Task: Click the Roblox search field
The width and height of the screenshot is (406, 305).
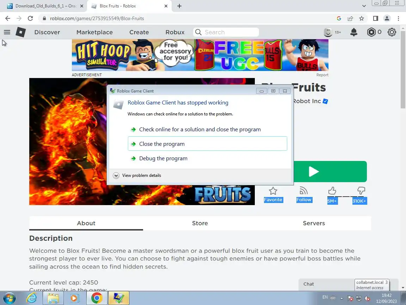Action: tap(226, 32)
